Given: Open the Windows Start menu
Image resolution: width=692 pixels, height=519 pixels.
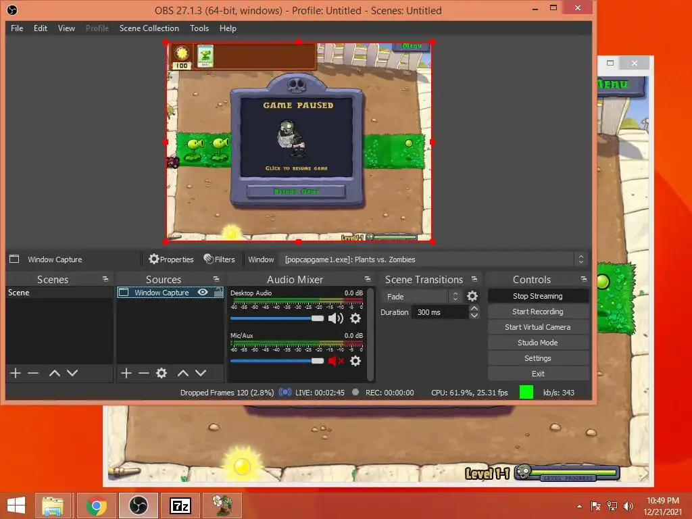Looking at the screenshot, I should (x=16, y=505).
